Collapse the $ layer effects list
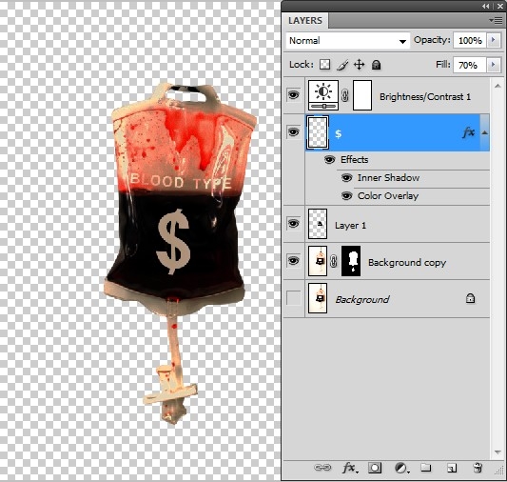 coord(485,132)
